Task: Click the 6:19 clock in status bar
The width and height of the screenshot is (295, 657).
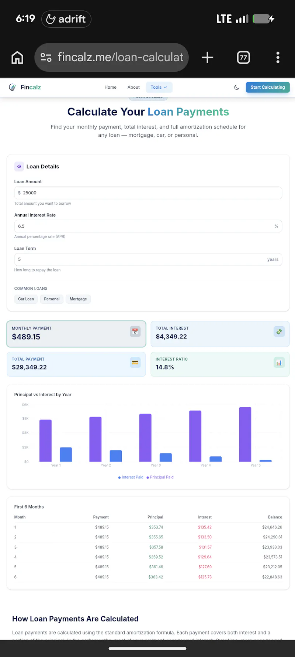Action: (25, 18)
